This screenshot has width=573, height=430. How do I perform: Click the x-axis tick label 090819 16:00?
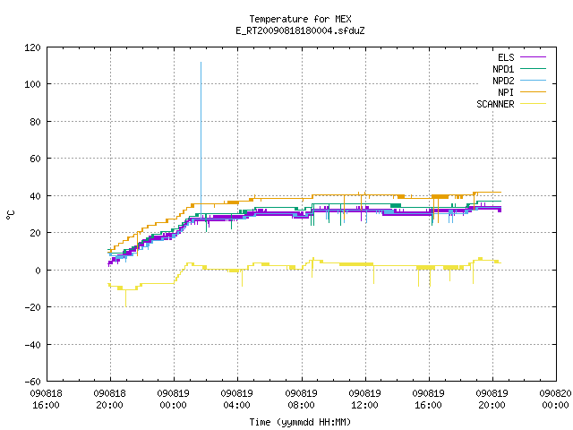pyautogui.click(x=428, y=400)
